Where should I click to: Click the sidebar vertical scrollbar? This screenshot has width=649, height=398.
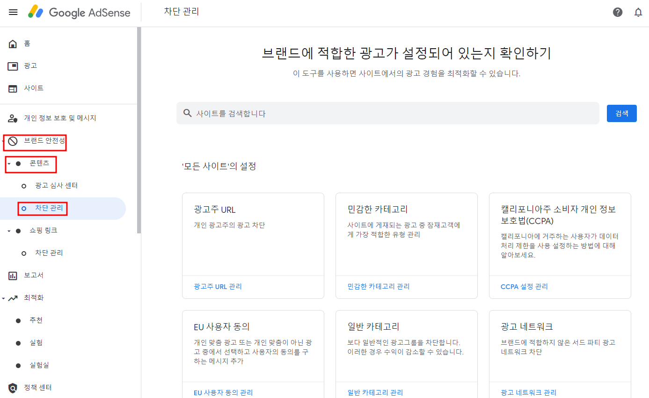click(x=139, y=130)
